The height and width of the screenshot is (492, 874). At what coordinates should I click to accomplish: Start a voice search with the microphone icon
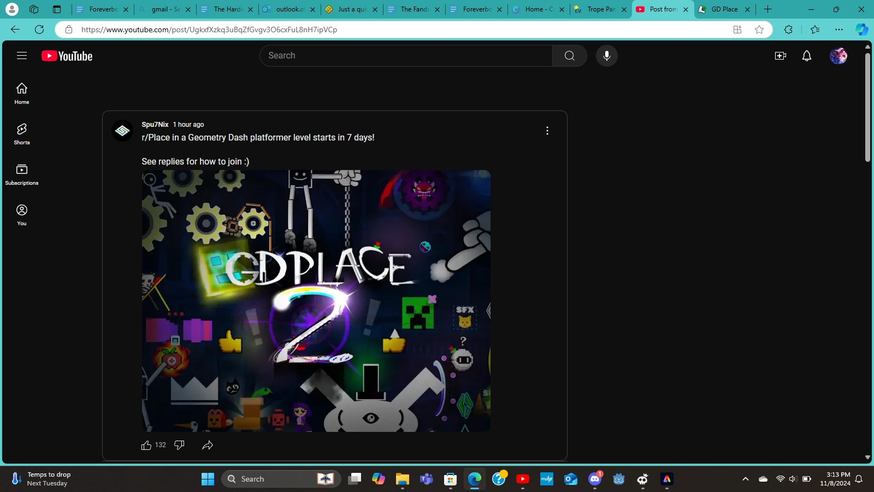click(x=606, y=55)
